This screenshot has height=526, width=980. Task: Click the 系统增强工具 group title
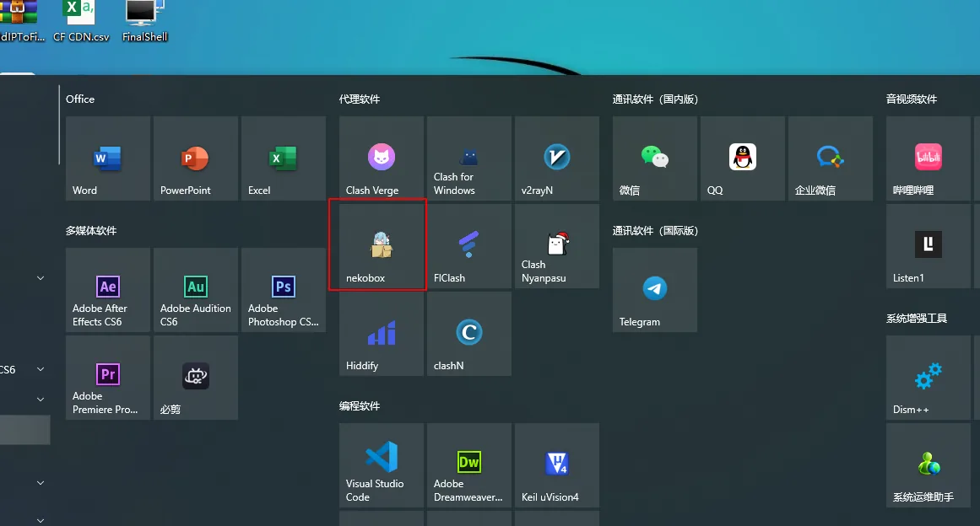point(916,319)
